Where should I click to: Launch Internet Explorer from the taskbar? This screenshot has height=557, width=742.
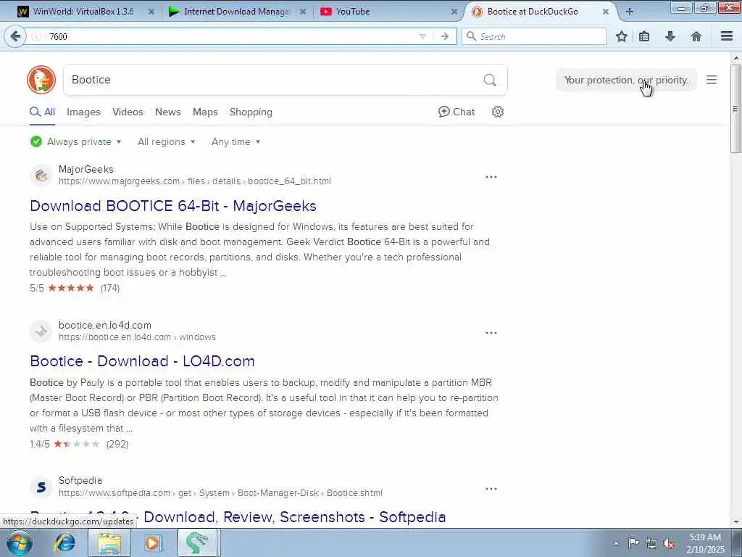pos(64,542)
